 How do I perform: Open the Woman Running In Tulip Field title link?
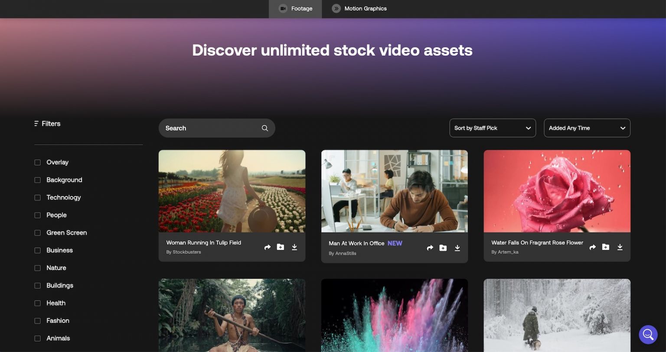click(203, 243)
